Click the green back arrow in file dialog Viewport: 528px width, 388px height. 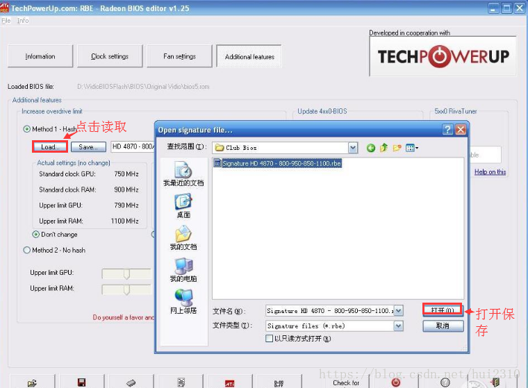pyautogui.click(x=371, y=148)
